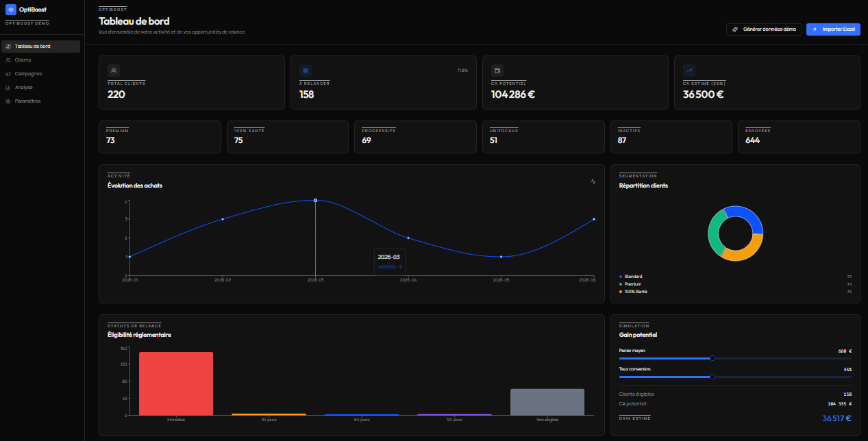
Task: Click the Premium legend entry under donut
Action: point(735,284)
